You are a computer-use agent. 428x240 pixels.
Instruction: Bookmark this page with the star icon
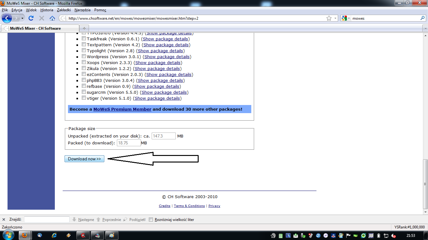[329, 18]
